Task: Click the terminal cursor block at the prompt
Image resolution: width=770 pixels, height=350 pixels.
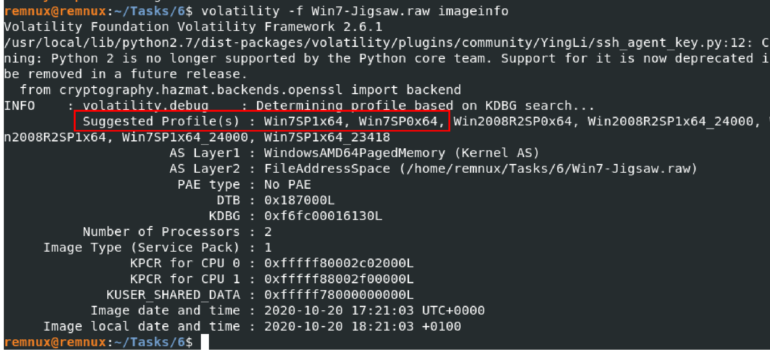Action: point(205,342)
